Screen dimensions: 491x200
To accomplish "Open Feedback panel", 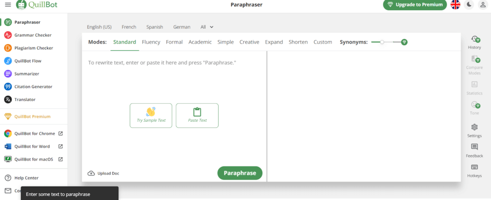I will 474,151.
